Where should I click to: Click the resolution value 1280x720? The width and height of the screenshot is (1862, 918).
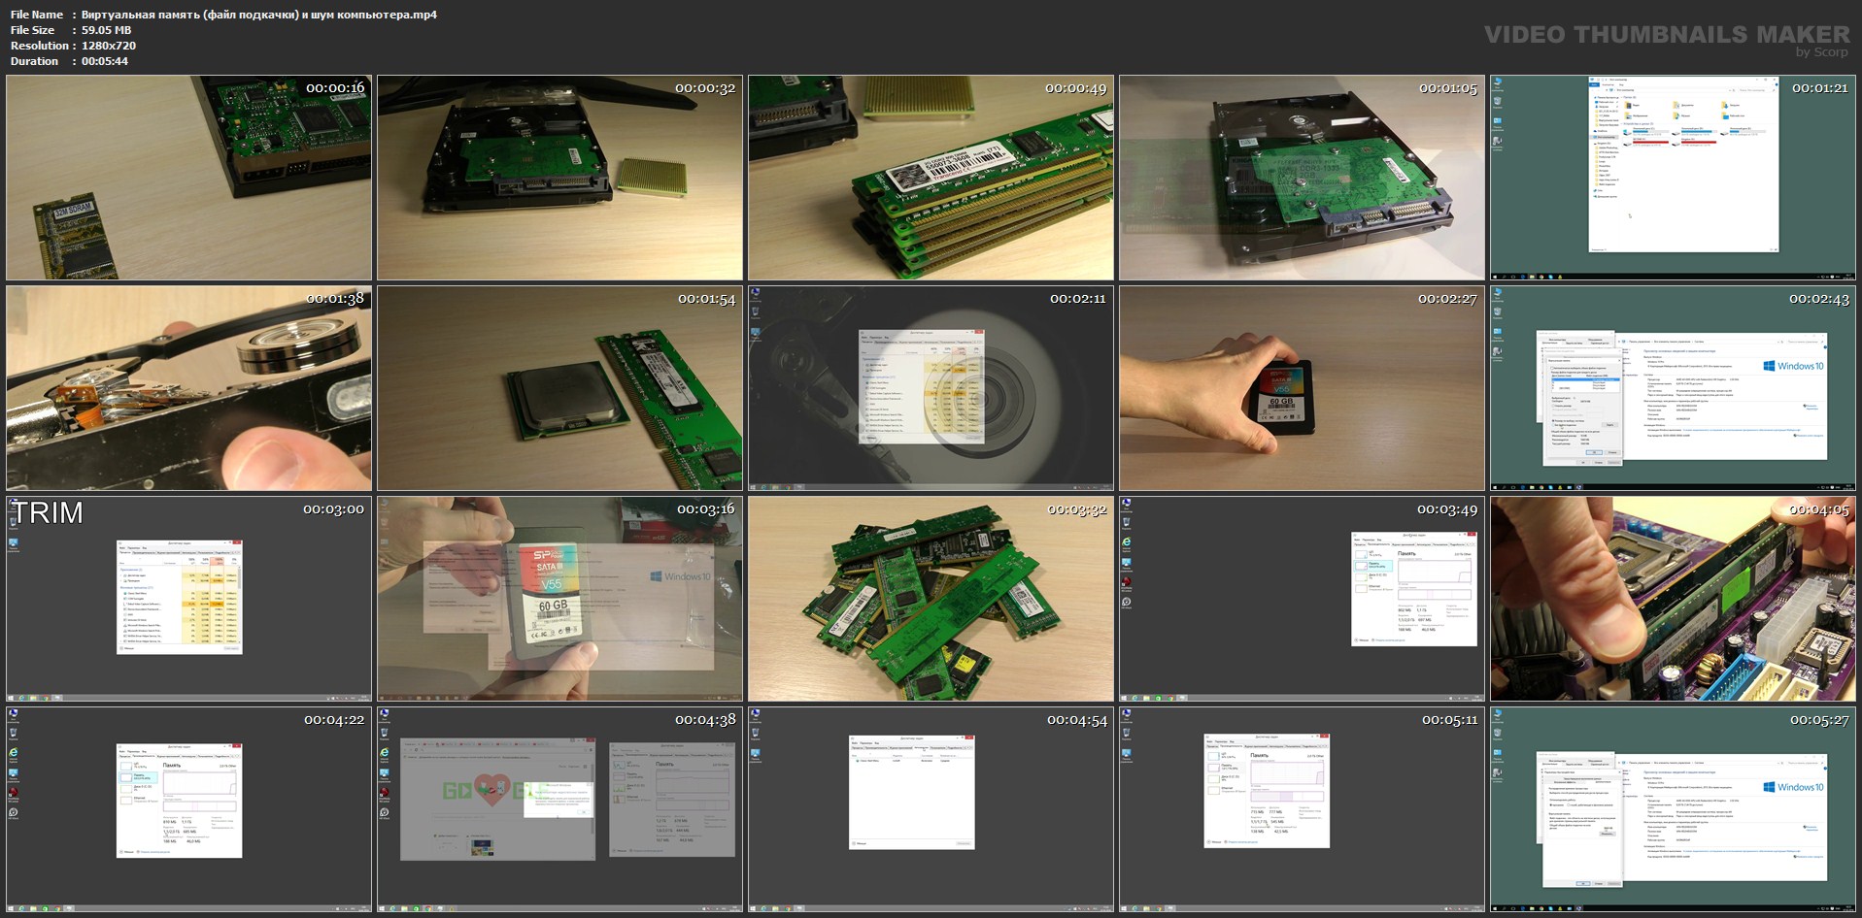tap(109, 46)
